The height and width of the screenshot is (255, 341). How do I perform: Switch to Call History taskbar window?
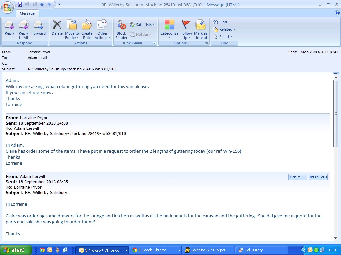(261, 250)
